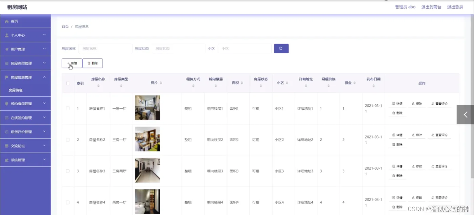Click the icon next to 在线签约管理

coord(7,118)
